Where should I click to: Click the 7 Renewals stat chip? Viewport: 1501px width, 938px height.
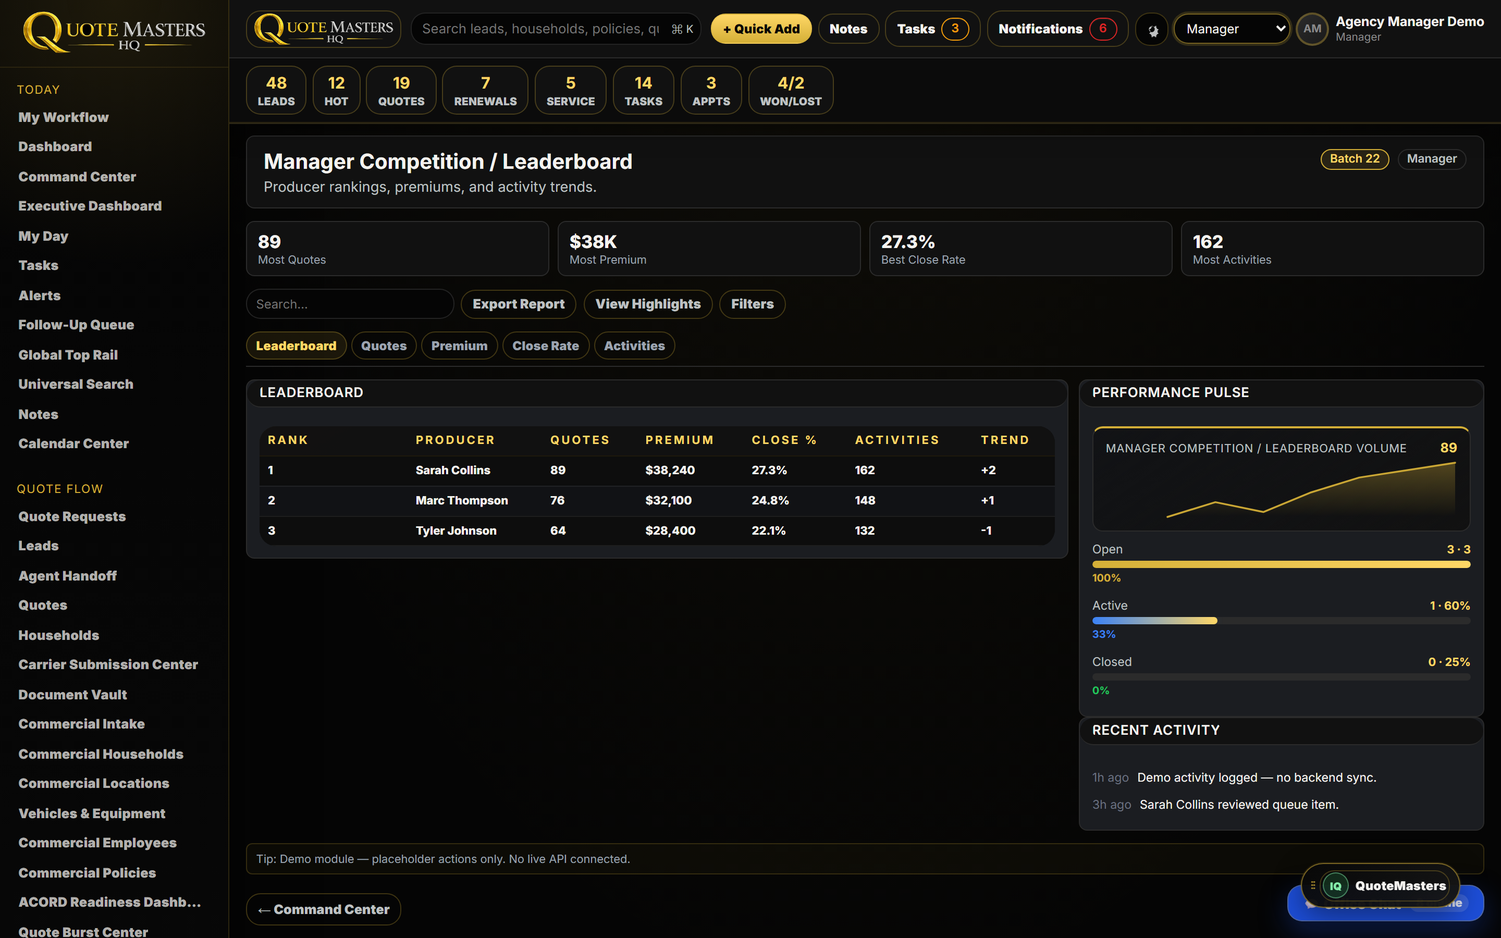[x=485, y=91]
